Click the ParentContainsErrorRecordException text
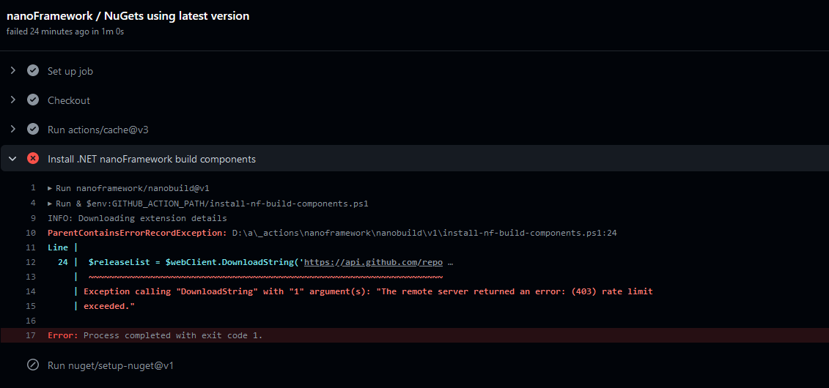Screen dimensions: 829x388 (138, 233)
